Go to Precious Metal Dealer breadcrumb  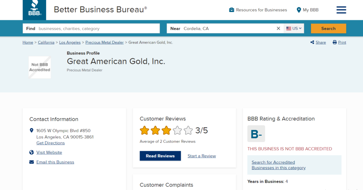[105, 42]
